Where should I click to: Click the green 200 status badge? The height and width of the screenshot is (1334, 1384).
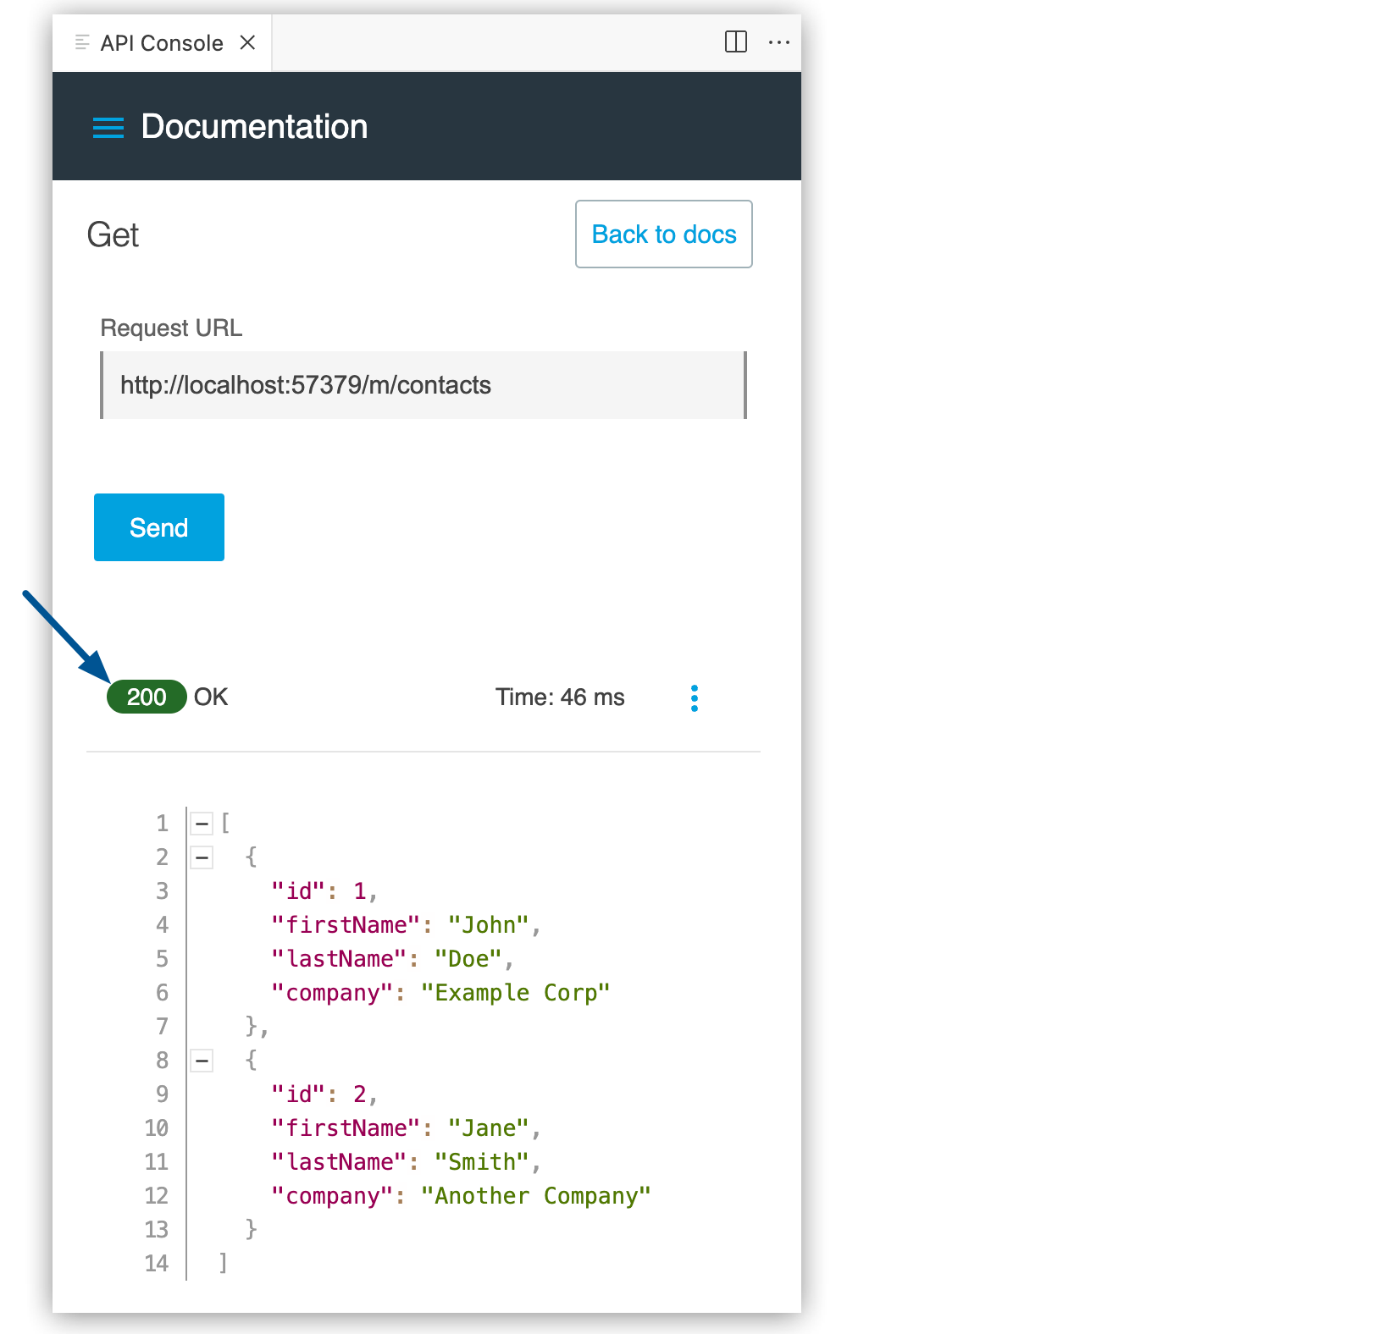147,697
